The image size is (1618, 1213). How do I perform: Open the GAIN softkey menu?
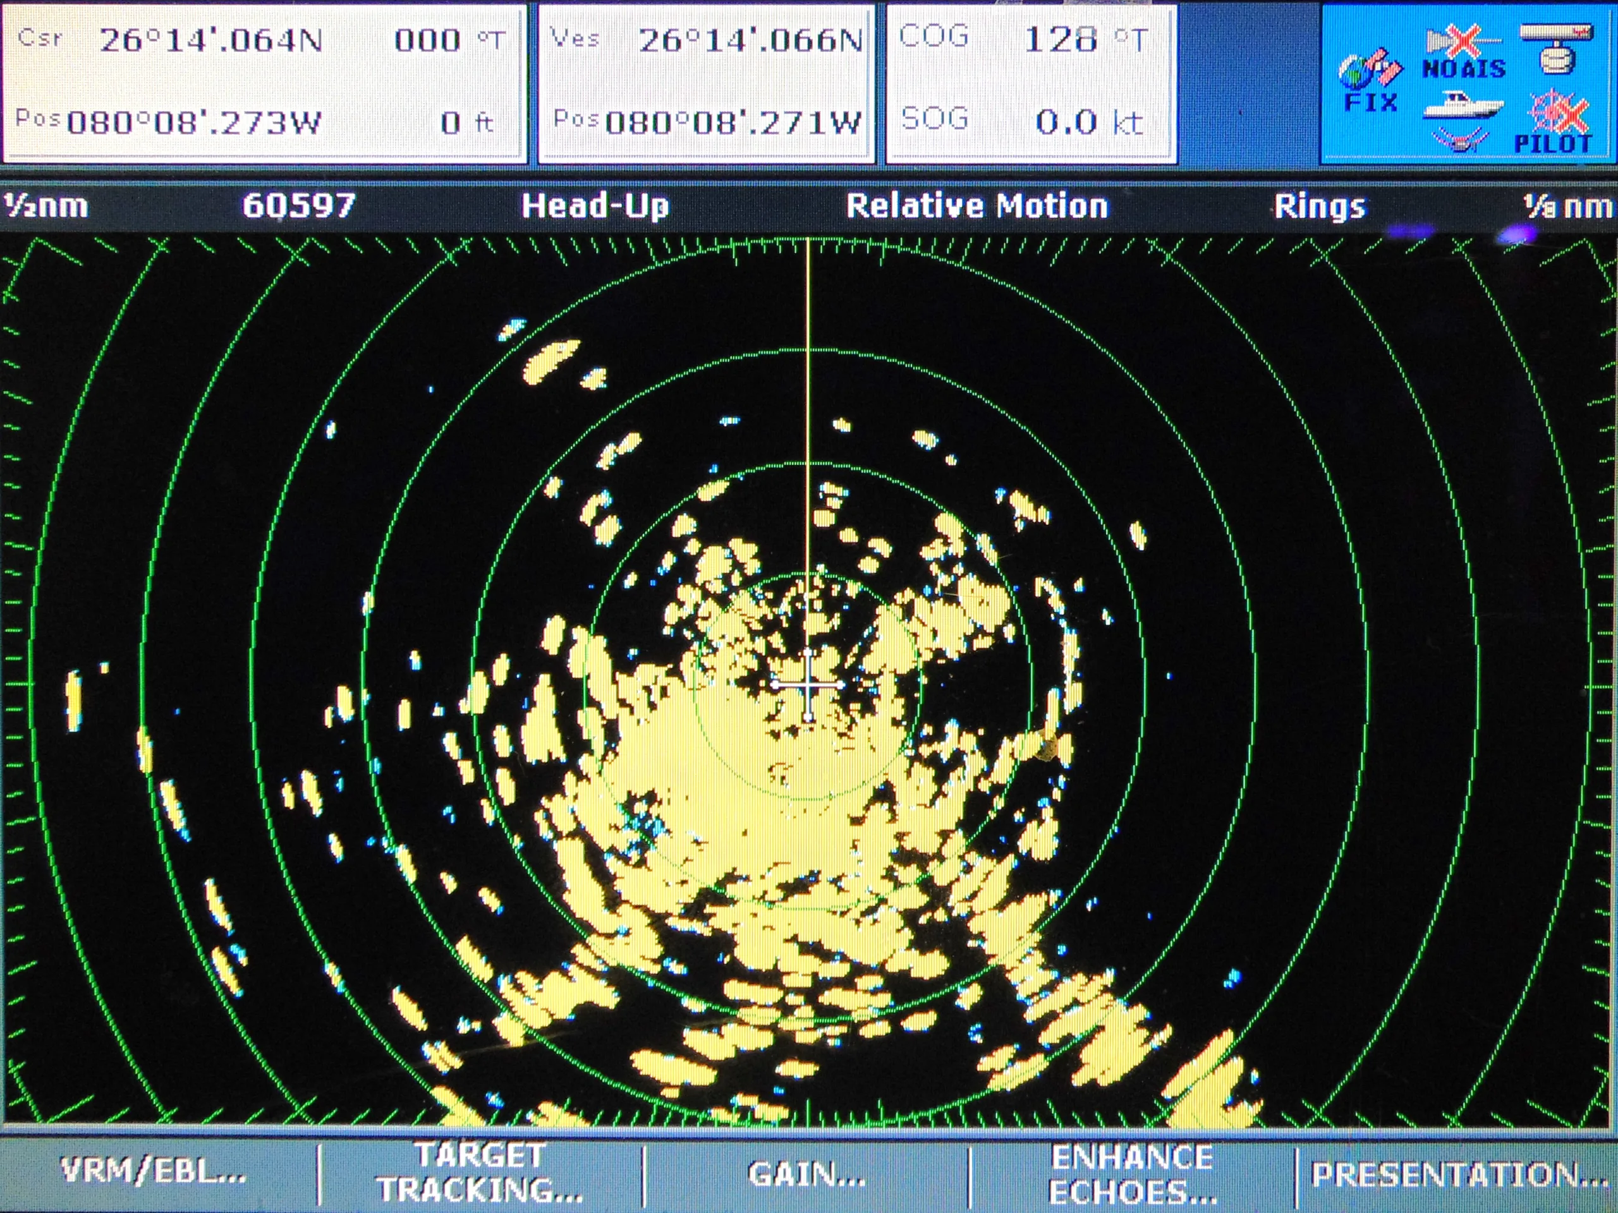(807, 1174)
